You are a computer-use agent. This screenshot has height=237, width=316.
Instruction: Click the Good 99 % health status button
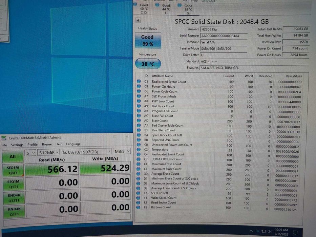pos(148,40)
